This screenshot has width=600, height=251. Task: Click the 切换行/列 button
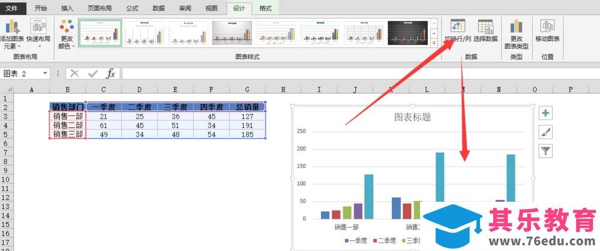458,31
